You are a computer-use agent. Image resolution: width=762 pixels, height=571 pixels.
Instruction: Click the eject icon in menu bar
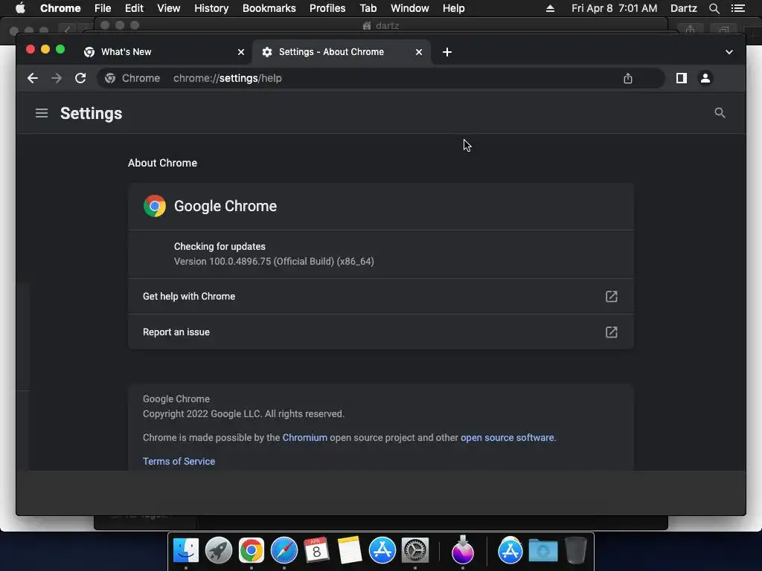pos(550,8)
